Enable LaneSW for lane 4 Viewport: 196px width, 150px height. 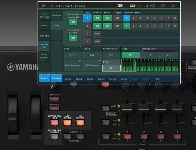97,42
